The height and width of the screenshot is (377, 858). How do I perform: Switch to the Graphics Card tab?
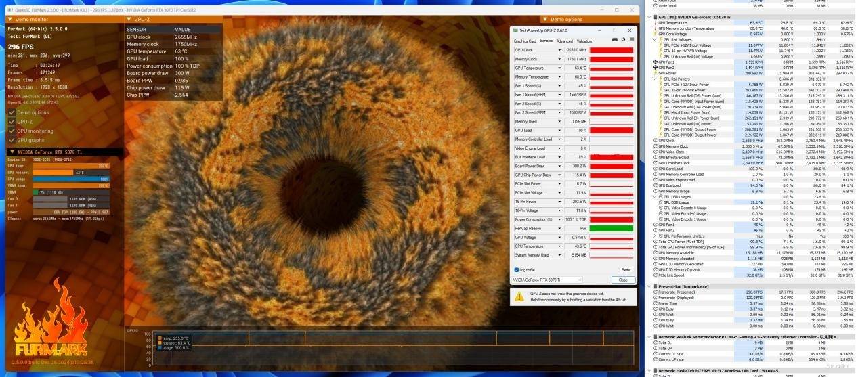(x=525, y=41)
